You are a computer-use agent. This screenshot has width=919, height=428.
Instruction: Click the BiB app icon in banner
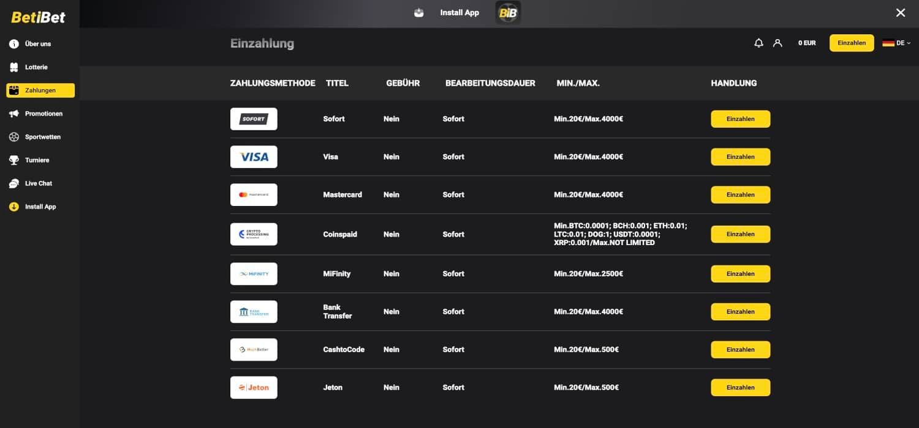(507, 13)
